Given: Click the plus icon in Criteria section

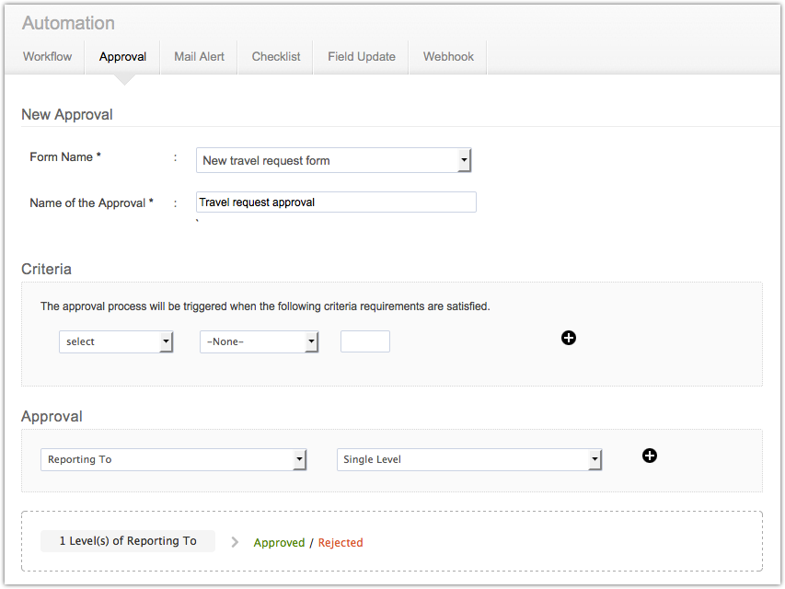Looking at the screenshot, I should [x=569, y=338].
